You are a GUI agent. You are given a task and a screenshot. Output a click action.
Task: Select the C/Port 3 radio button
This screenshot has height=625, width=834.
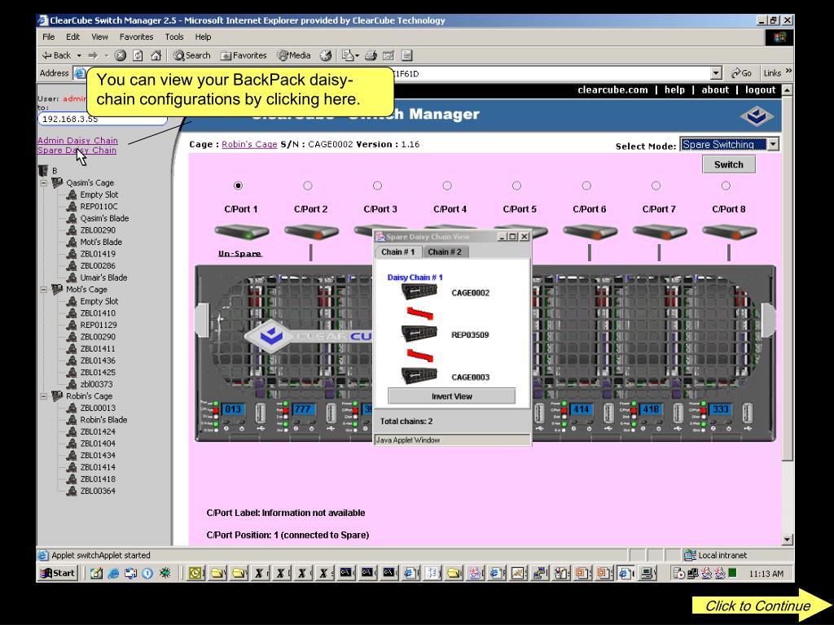tap(377, 186)
